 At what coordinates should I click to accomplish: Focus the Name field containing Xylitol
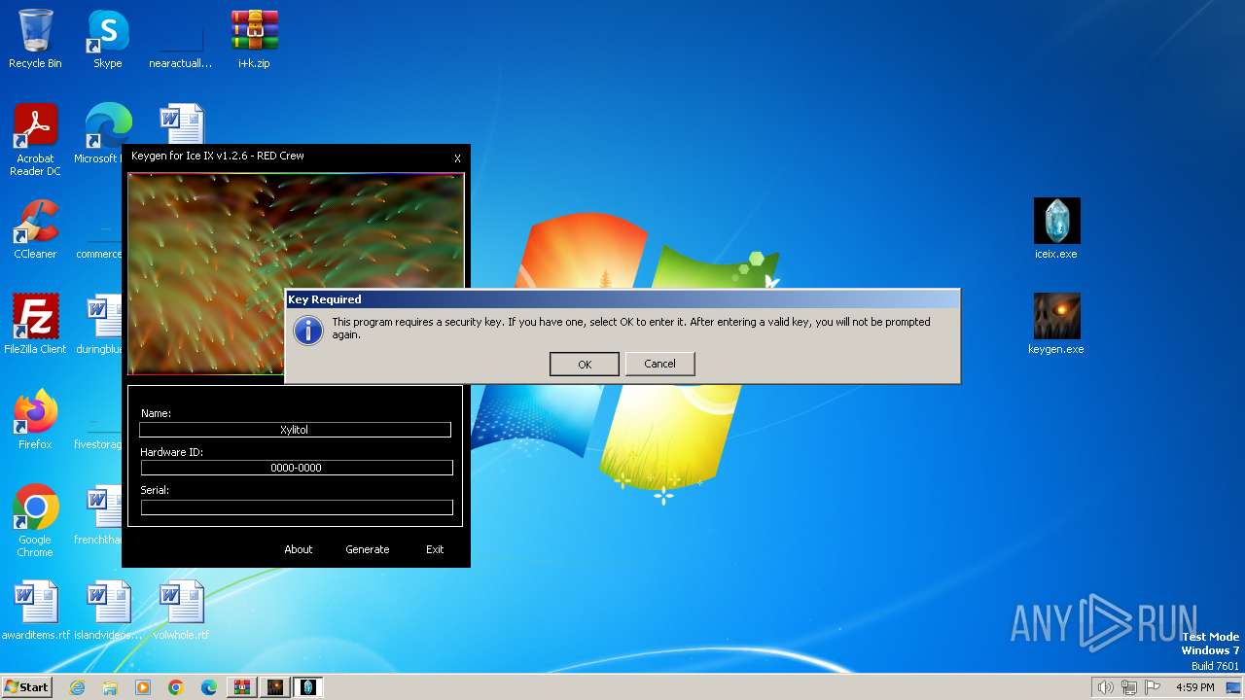pyautogui.click(x=295, y=429)
